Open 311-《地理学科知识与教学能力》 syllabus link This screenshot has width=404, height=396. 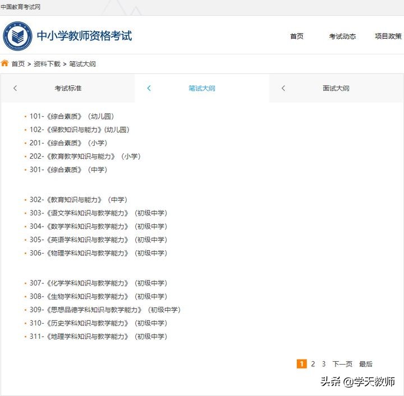(98, 337)
